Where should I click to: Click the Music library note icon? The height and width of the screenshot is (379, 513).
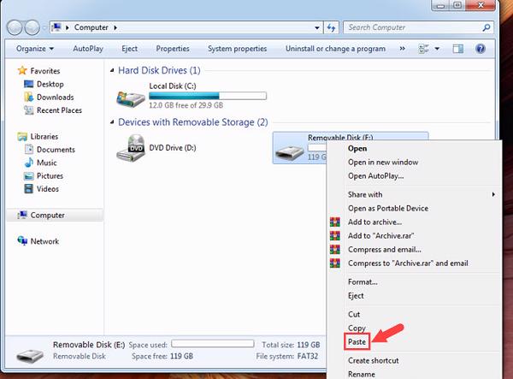pyautogui.click(x=29, y=163)
